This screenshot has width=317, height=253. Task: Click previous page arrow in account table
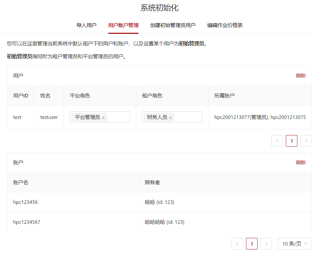pos(237,243)
